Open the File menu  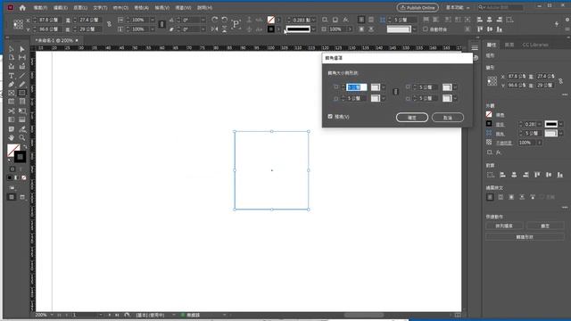click(40, 8)
